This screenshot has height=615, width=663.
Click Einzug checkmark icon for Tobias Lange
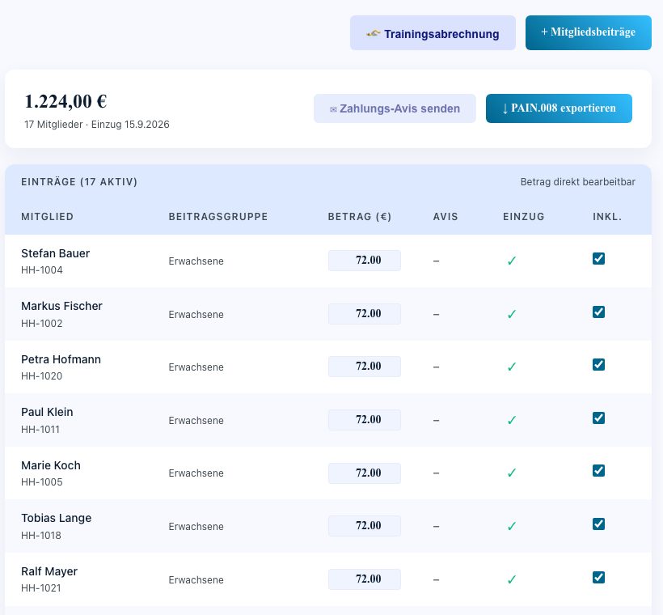[x=512, y=526]
